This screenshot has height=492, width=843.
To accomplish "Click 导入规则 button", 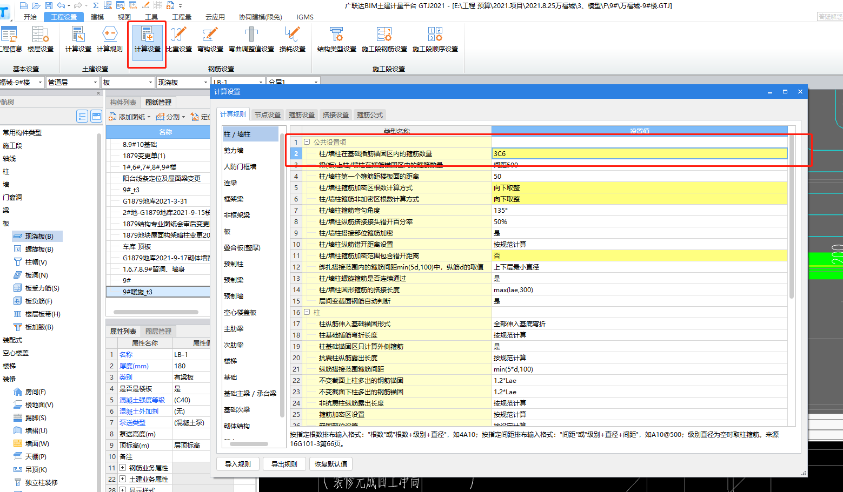I will [238, 464].
